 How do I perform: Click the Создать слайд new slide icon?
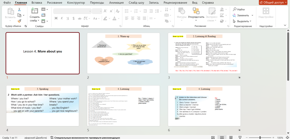(35, 11)
